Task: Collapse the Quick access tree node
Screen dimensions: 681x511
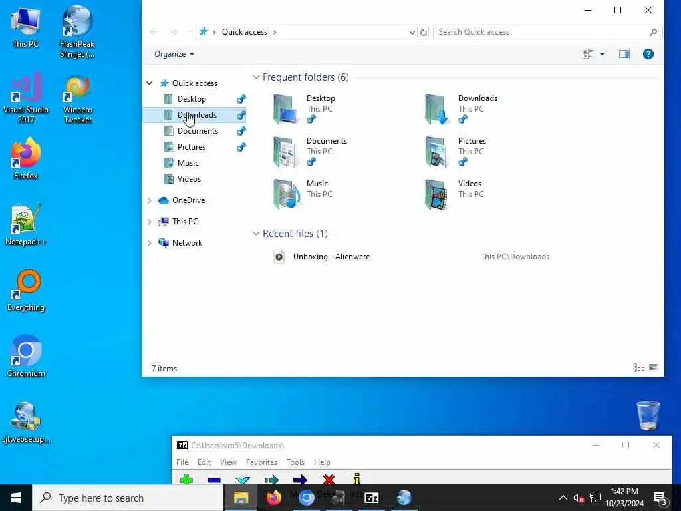Action: [150, 83]
